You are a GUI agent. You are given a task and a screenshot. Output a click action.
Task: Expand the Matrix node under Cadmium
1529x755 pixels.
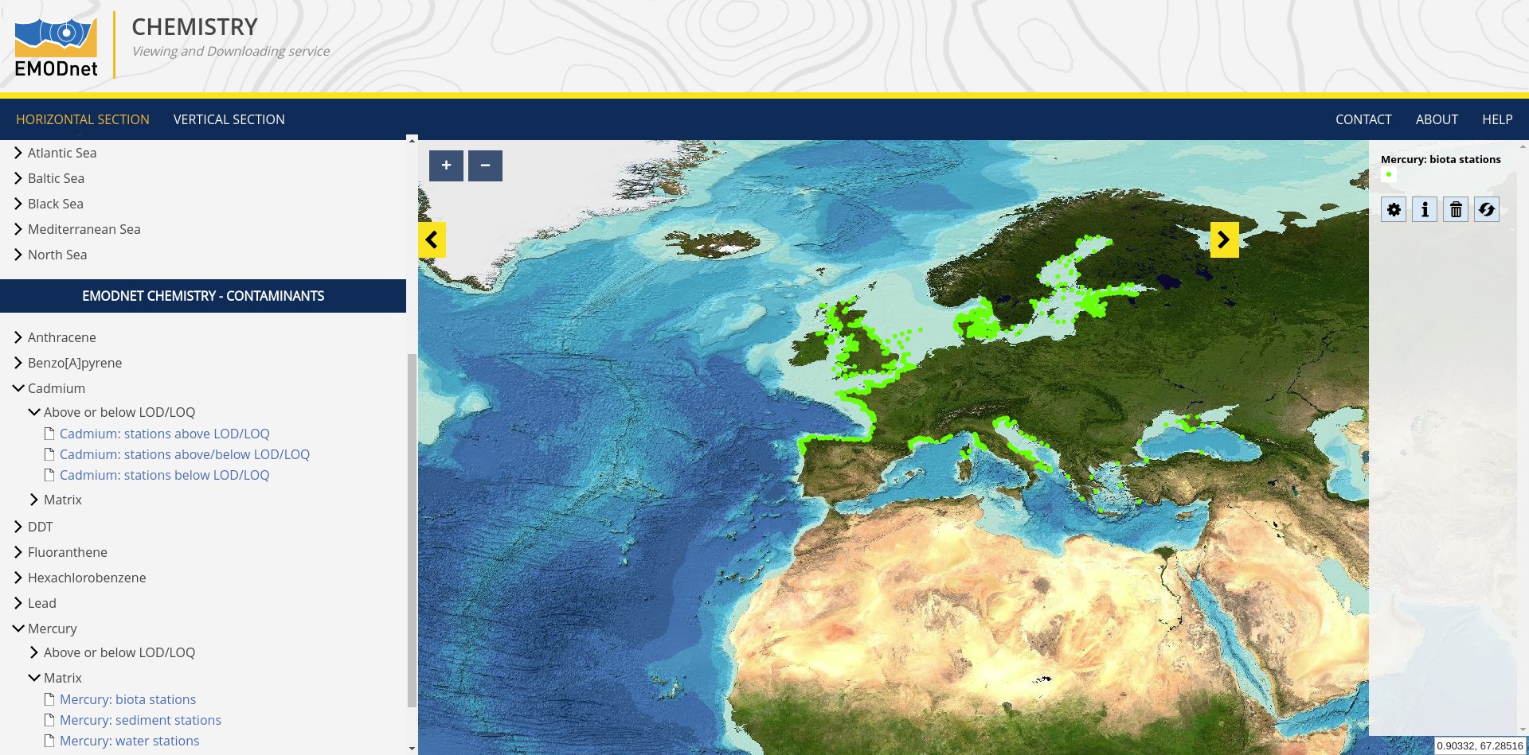[x=34, y=500]
